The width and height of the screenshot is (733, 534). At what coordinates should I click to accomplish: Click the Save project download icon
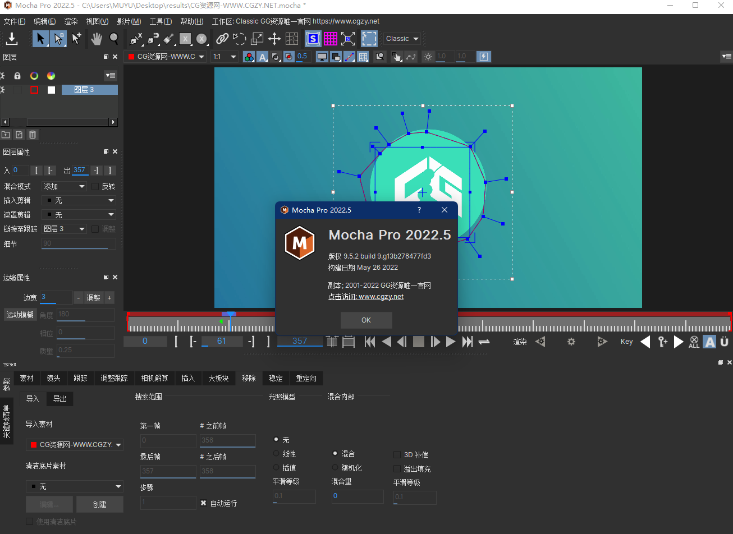tap(12, 39)
